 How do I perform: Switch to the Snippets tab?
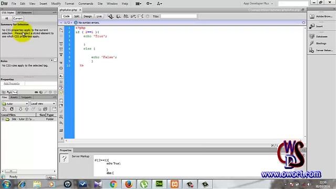[26, 97]
